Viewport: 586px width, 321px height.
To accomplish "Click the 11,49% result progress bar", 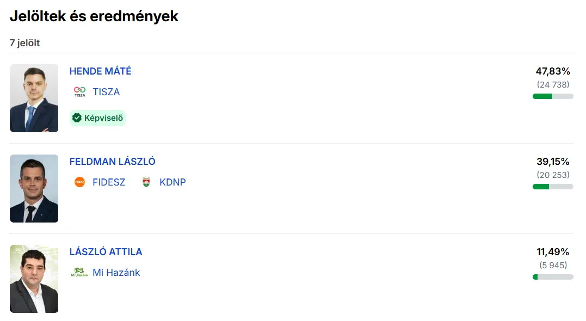I will pos(552,277).
